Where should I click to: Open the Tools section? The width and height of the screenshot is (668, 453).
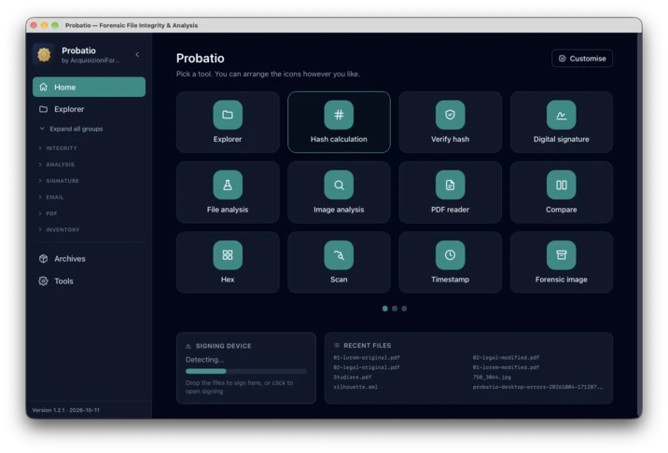(x=89, y=281)
